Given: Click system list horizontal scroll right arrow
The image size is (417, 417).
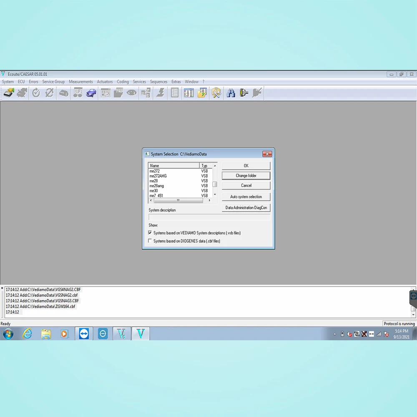Looking at the screenshot, I should coord(209,200).
